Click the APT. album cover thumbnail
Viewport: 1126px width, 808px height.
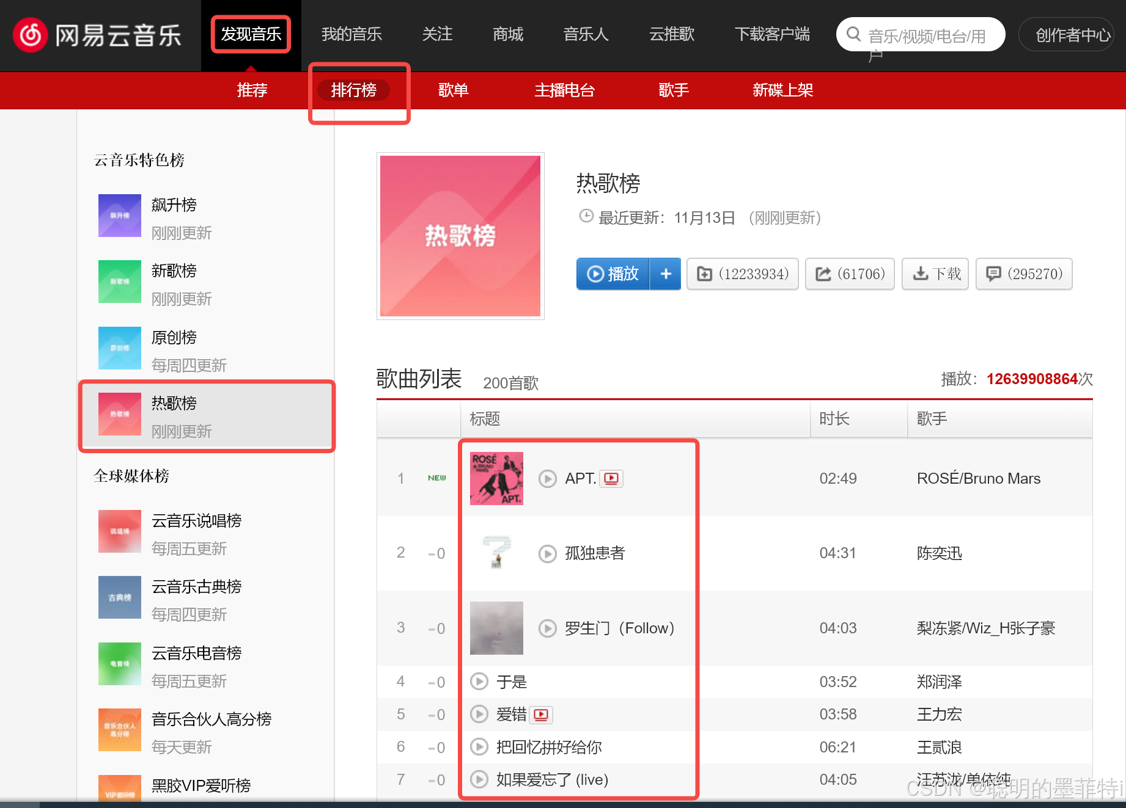point(496,478)
